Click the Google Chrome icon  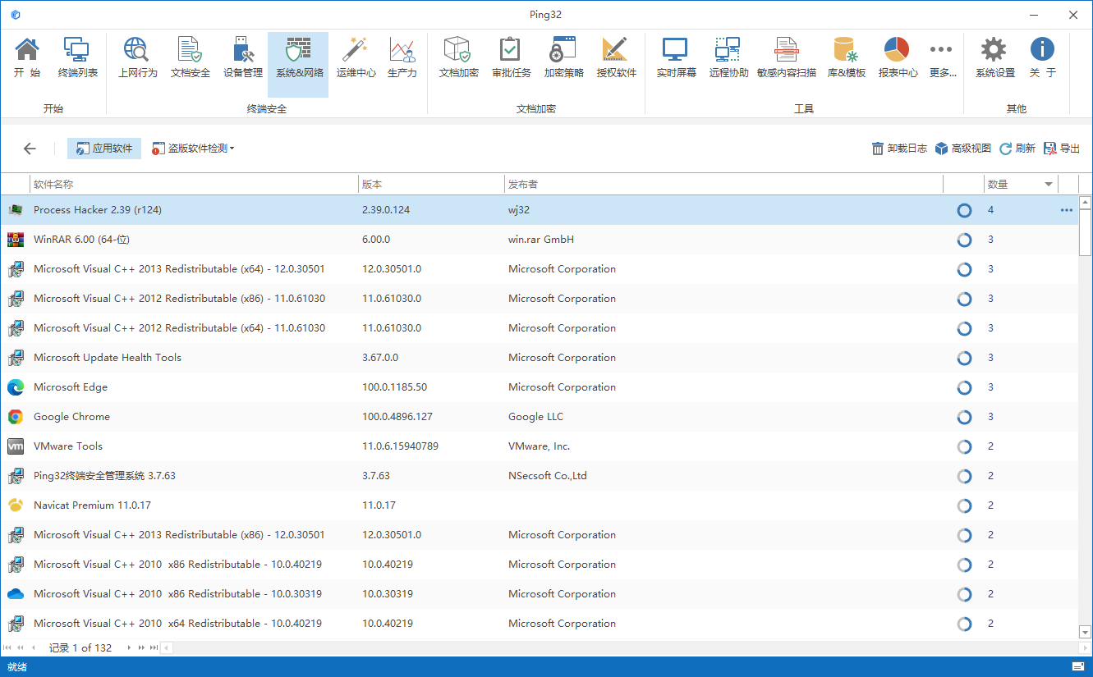point(16,417)
